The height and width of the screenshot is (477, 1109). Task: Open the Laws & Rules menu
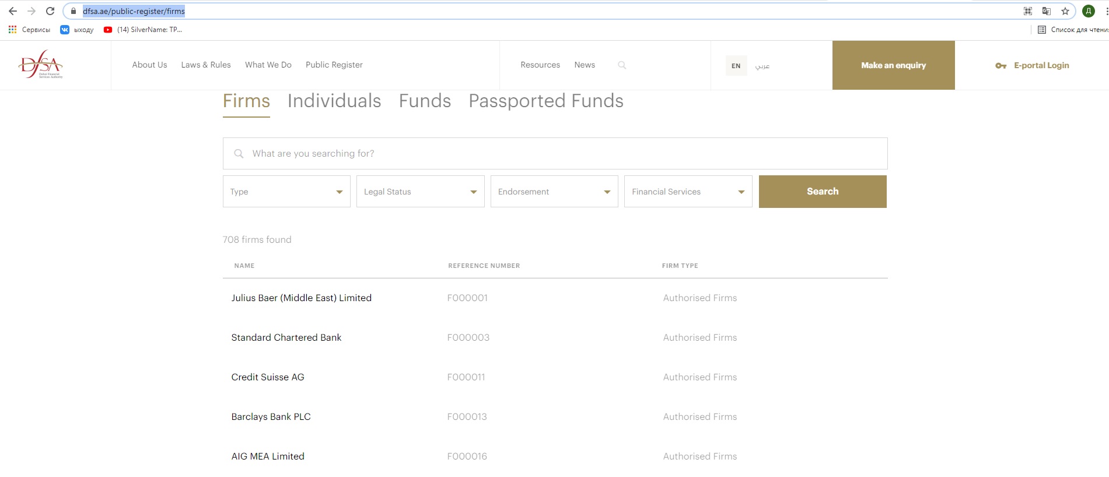[x=206, y=65]
